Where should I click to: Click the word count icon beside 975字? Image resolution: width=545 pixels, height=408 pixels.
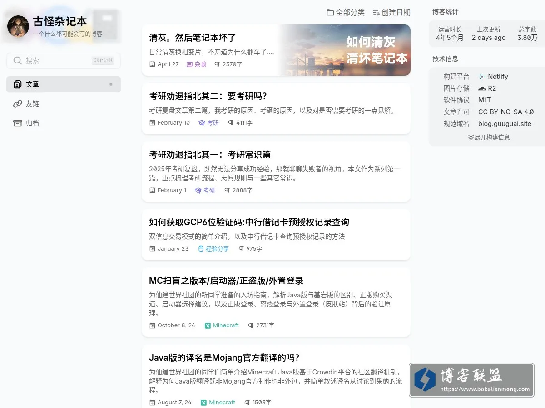[x=241, y=249]
